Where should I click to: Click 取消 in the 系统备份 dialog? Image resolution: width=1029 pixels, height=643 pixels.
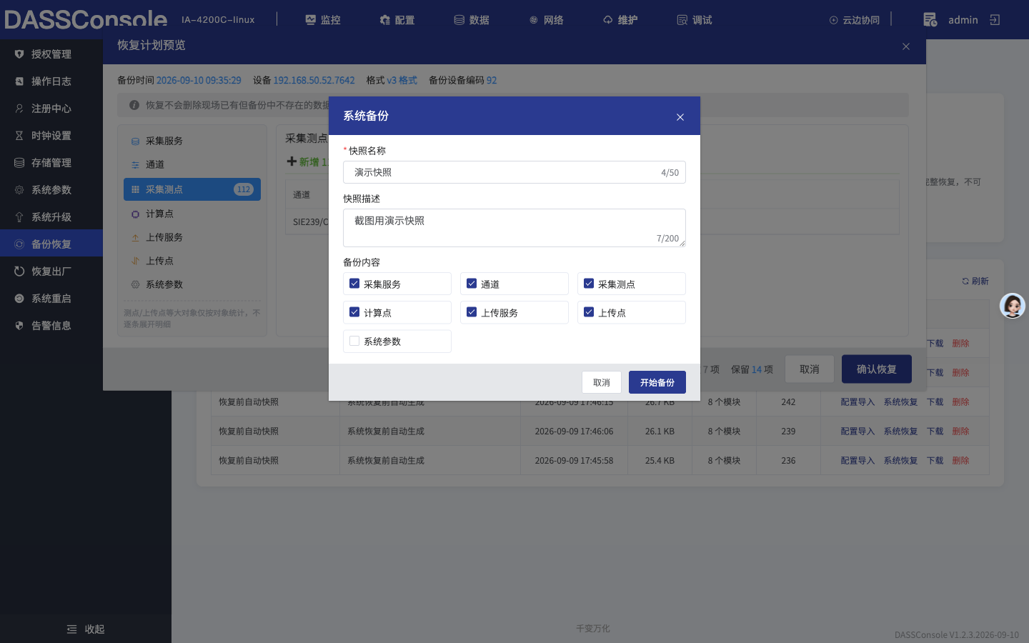tap(602, 382)
